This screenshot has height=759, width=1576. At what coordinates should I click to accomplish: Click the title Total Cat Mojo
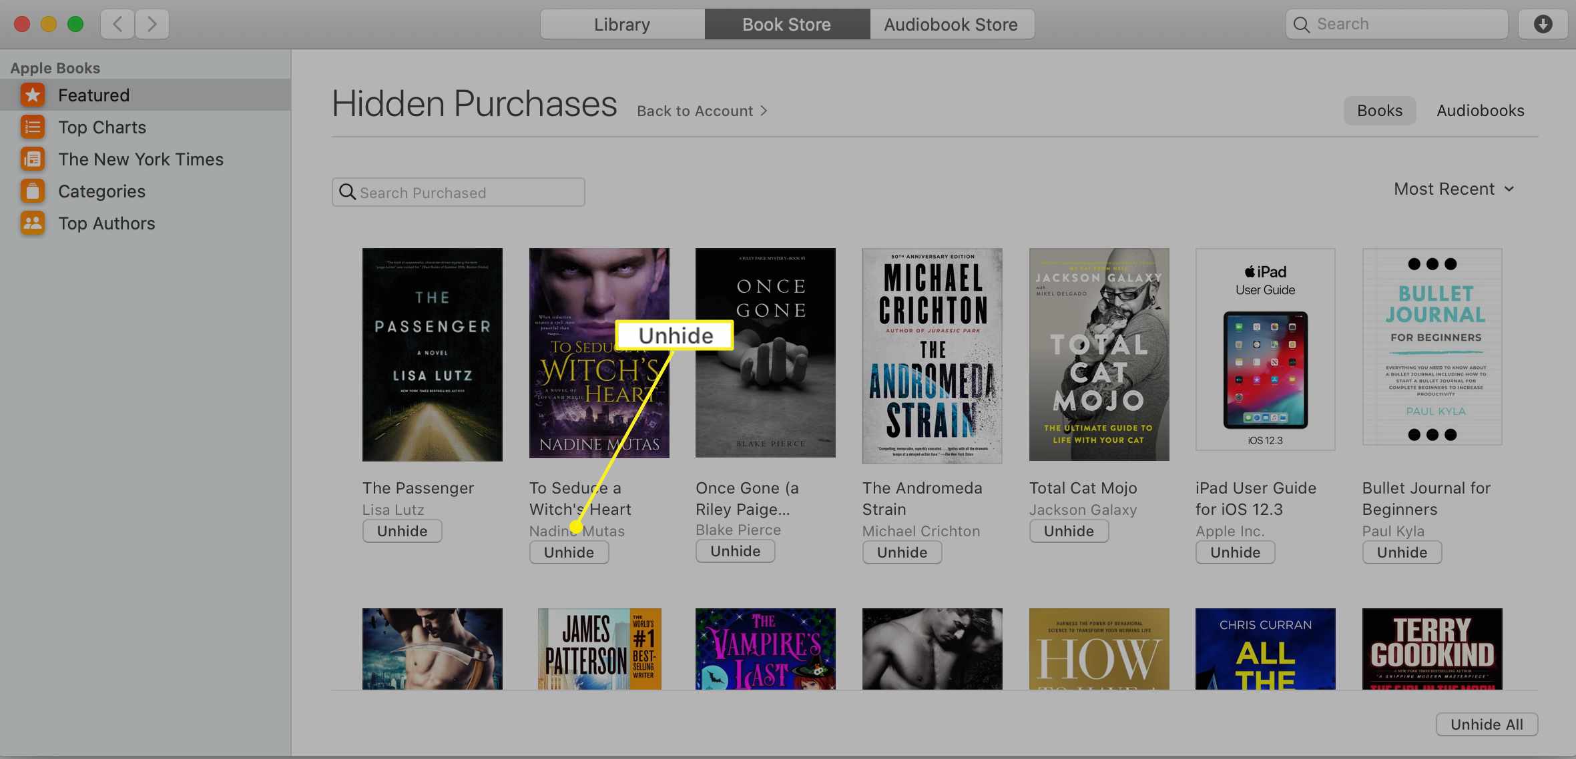click(x=1083, y=488)
